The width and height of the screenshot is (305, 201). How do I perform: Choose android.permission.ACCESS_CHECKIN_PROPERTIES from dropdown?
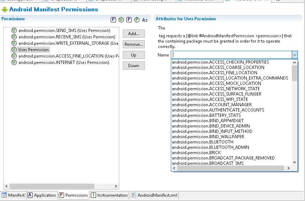220,62
